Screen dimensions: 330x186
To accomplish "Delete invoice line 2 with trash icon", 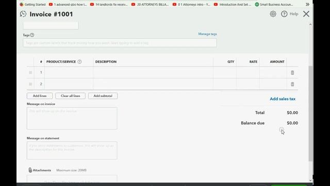I will (292, 84).
